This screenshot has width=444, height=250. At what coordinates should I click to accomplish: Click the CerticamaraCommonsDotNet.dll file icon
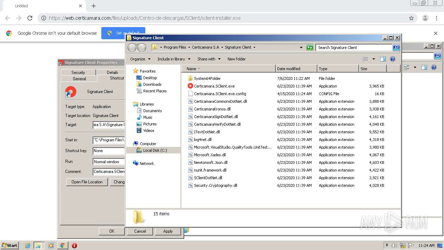point(190,101)
